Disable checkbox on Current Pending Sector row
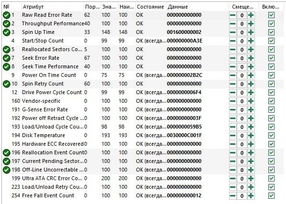The height and width of the screenshot is (204, 286). (271, 161)
